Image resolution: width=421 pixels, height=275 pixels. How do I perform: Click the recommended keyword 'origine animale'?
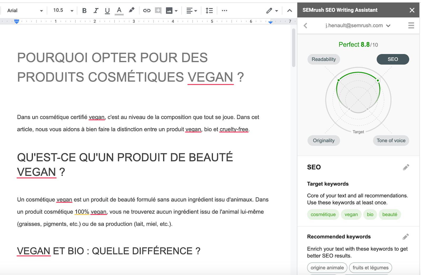[327, 268]
